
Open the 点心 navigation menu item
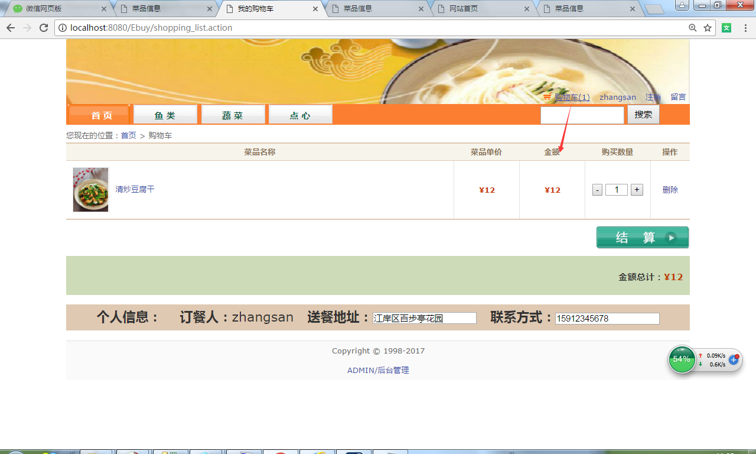pos(301,115)
